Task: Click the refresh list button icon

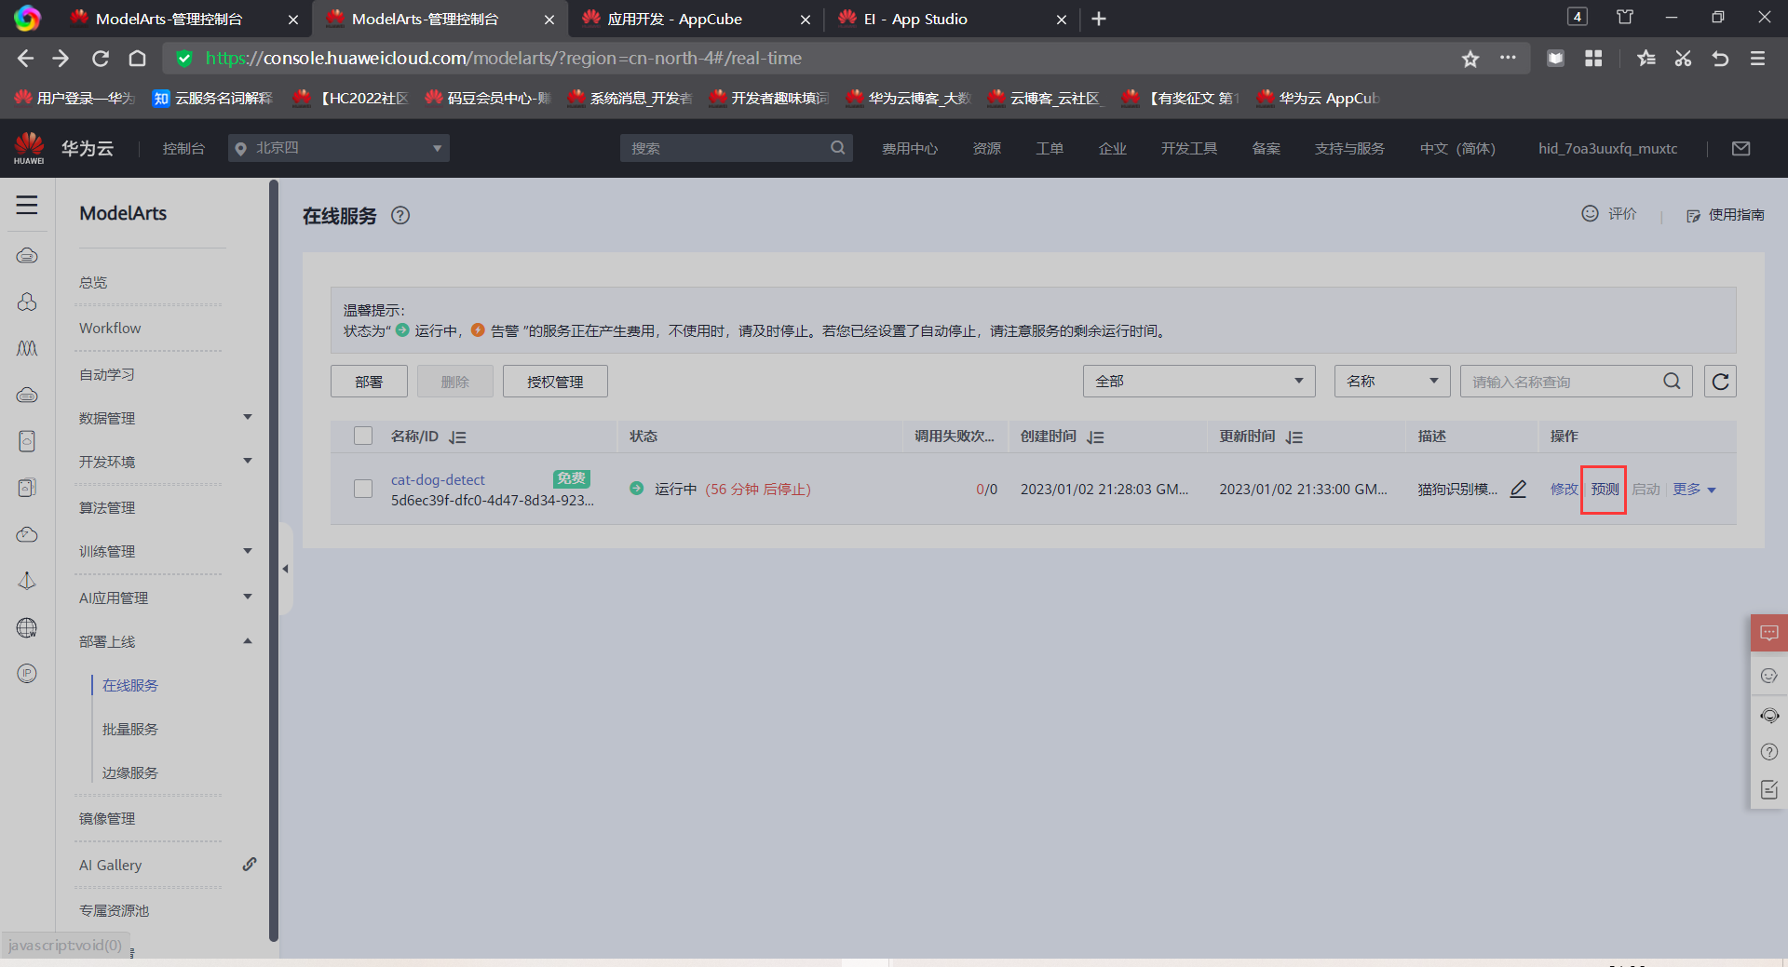Action: [1720, 382]
